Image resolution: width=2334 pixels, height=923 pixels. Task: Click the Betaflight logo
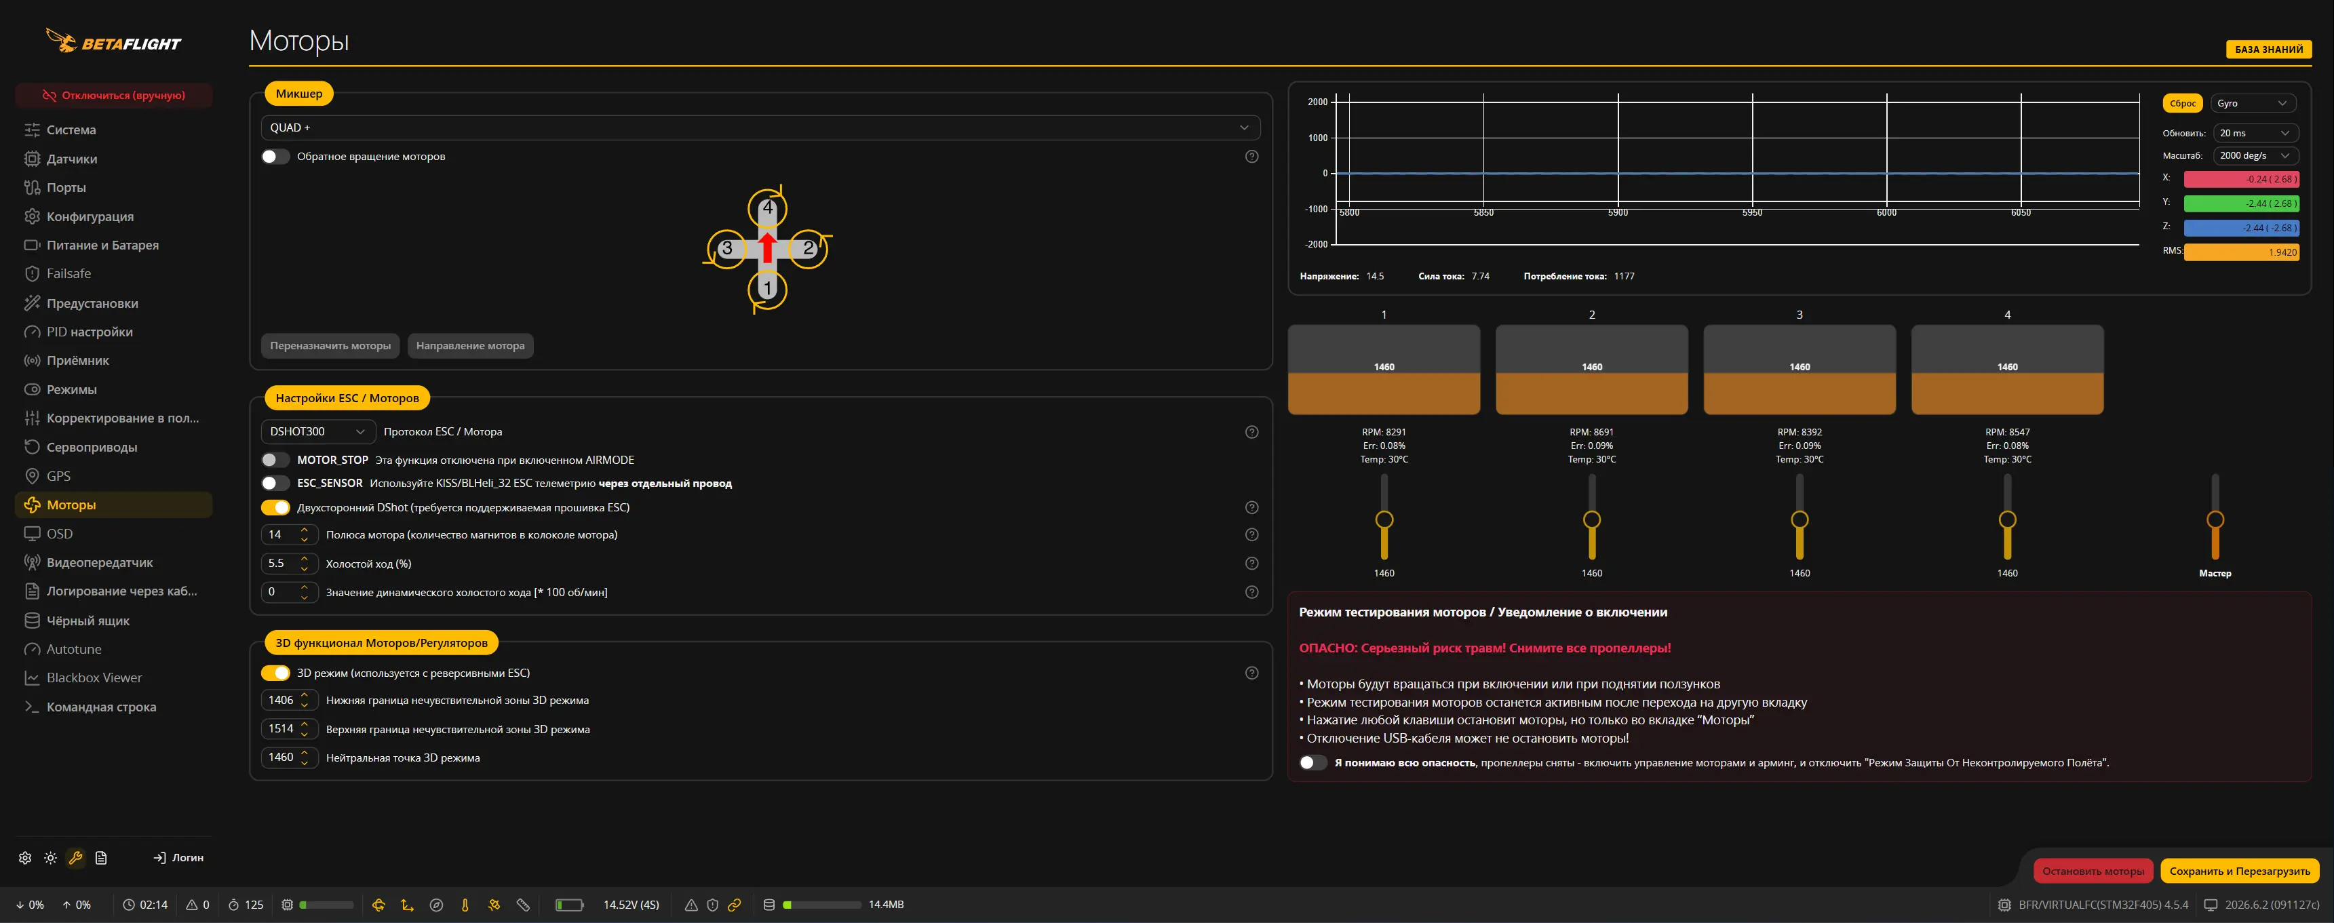(x=113, y=41)
